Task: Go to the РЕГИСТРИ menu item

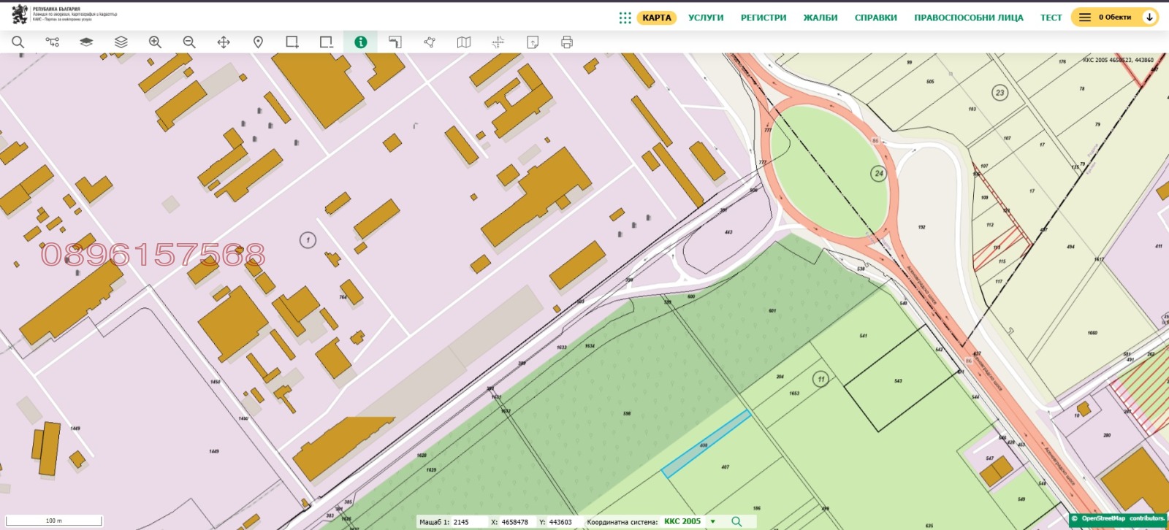Action: [764, 18]
